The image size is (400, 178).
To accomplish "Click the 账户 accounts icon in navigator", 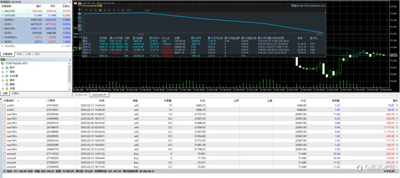I will (7, 67).
